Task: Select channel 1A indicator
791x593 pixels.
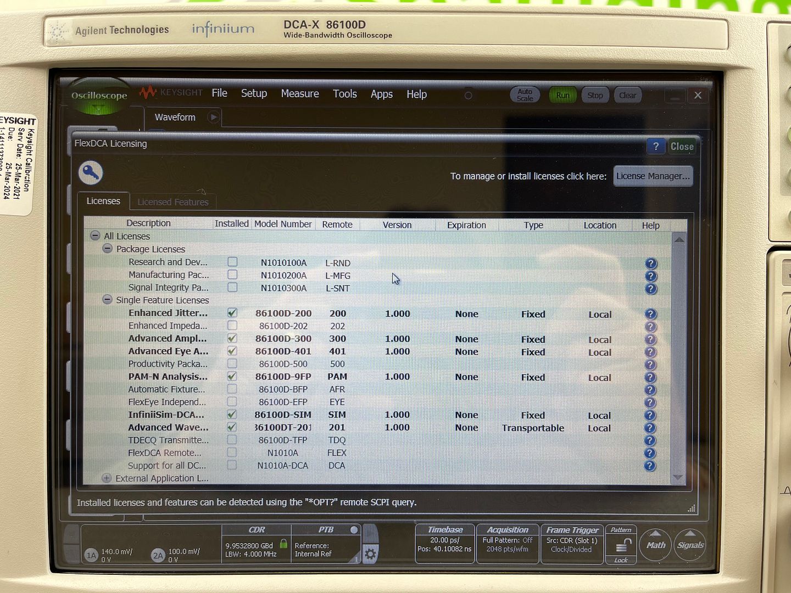Action: tap(91, 555)
